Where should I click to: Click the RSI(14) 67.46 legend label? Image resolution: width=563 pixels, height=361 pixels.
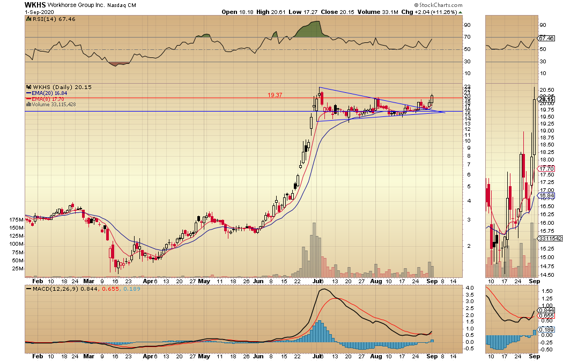click(54, 19)
